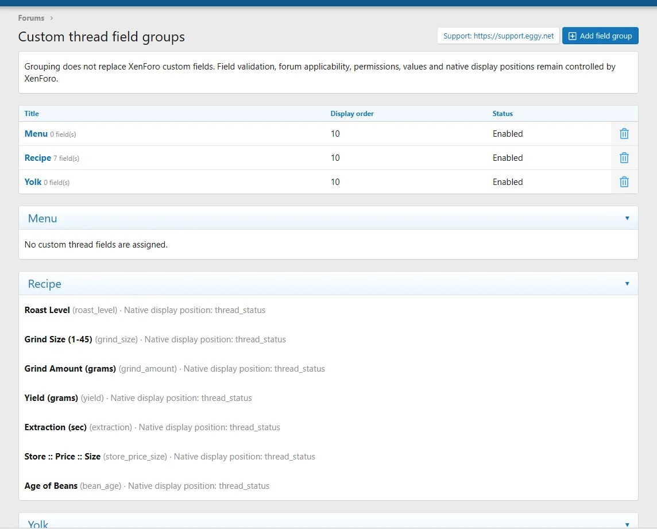Screen dimensions: 657x529
Task: Go to the Forums breadcrumb
Action: click(x=31, y=18)
